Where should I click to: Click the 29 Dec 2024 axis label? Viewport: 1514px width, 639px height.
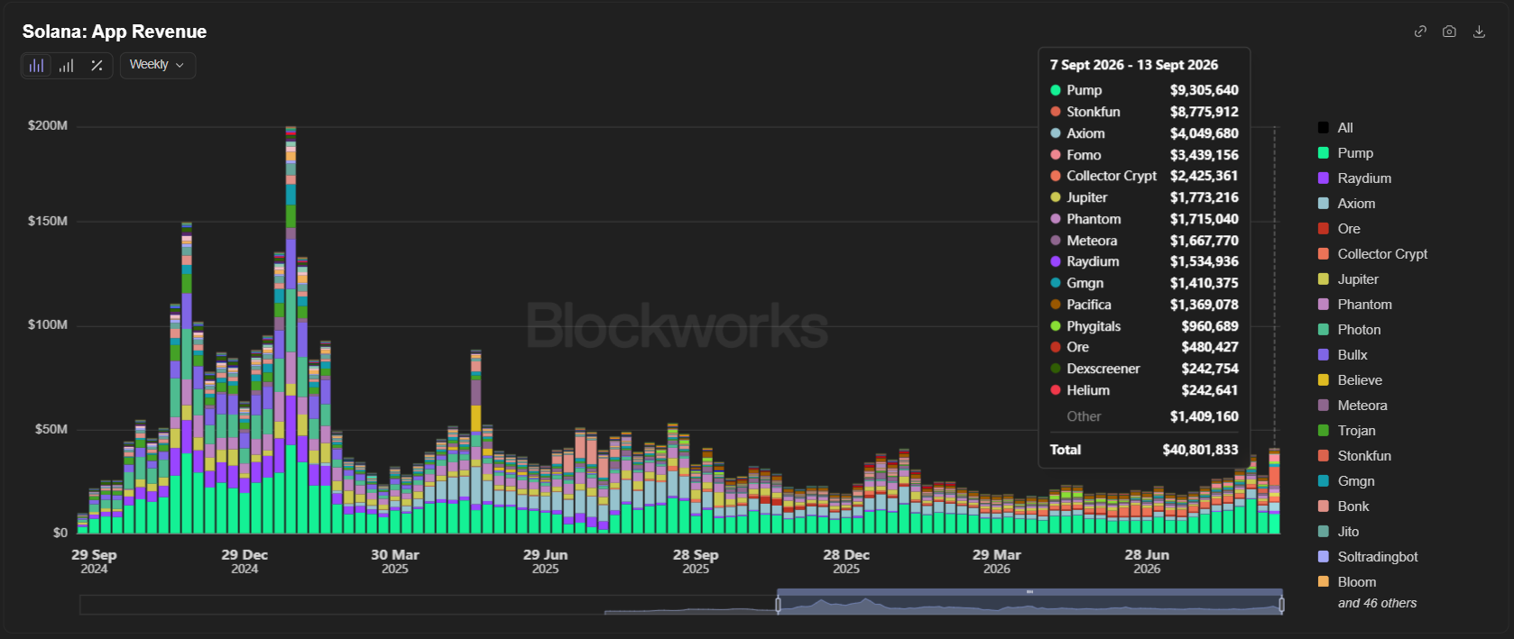245,561
